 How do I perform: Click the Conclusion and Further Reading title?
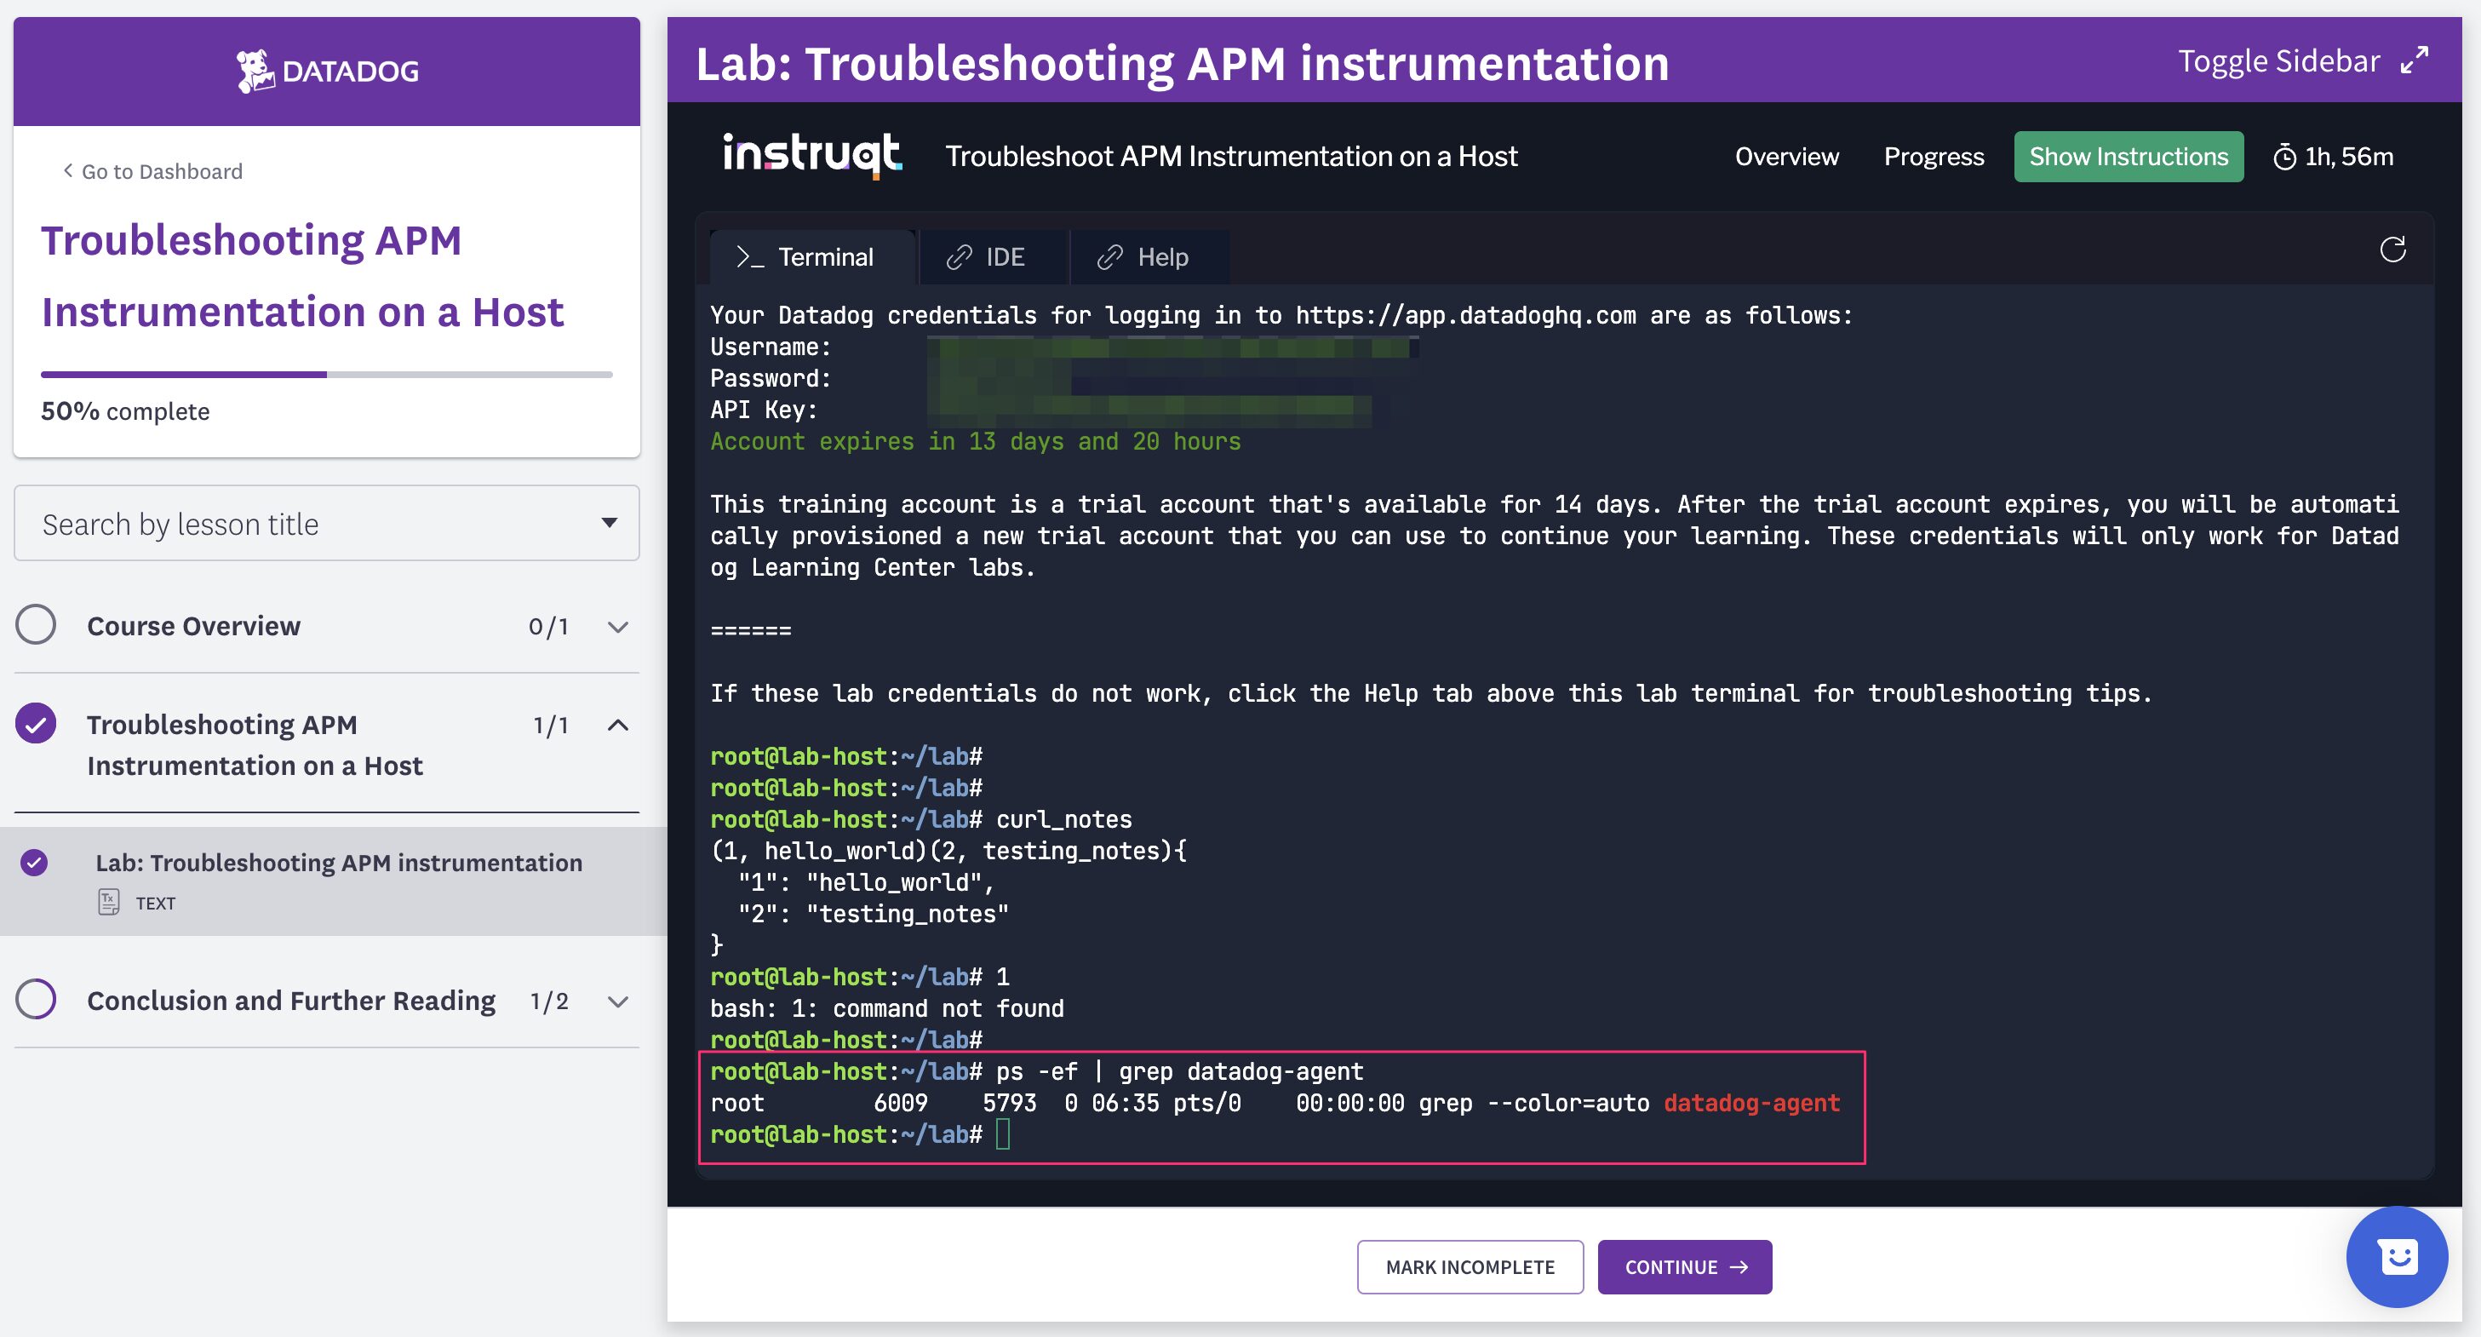pyautogui.click(x=291, y=1001)
